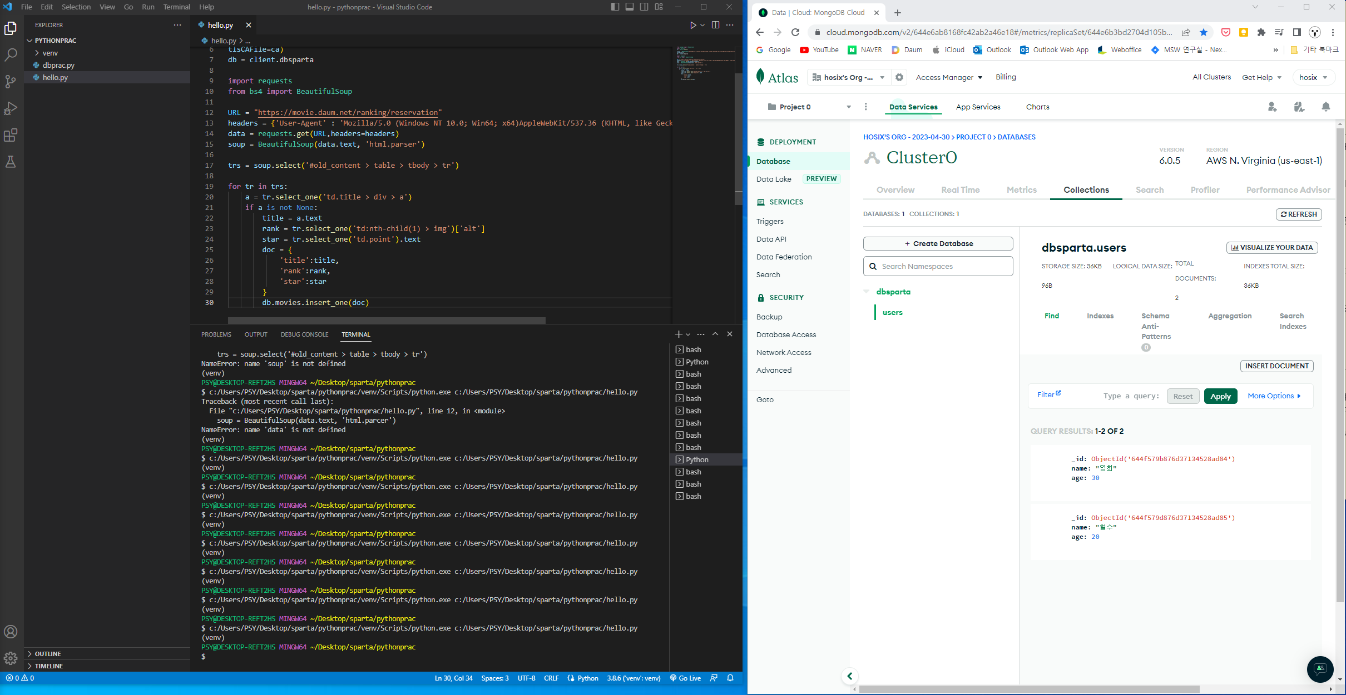Screen dimensions: 1346x695
Task: Collapse the PYTHONPRAC folder section
Action: point(55,41)
